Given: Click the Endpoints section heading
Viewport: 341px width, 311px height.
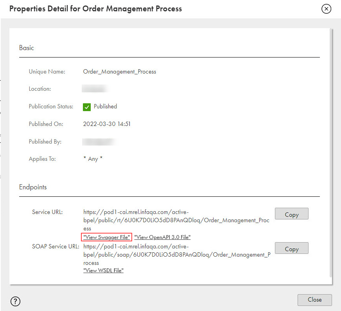Looking at the screenshot, I should 33,187.
